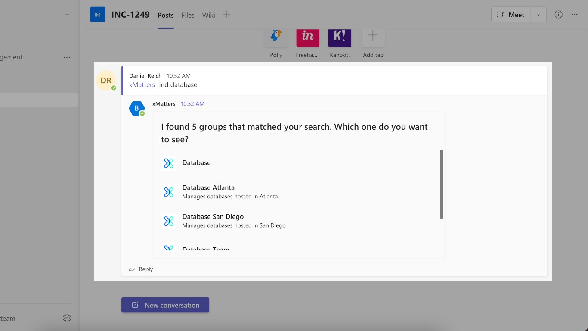Click the Add tab plus tile
The image size is (588, 331).
[x=373, y=37]
